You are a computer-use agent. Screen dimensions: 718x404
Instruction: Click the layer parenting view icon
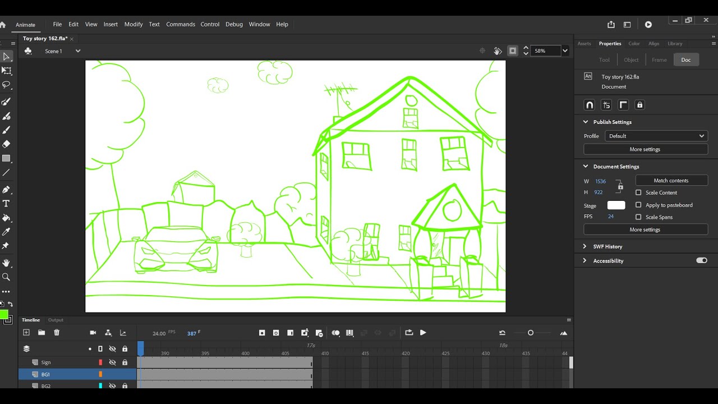pyautogui.click(x=108, y=333)
